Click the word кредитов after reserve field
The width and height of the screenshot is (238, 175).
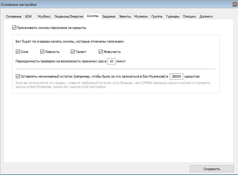click(192, 76)
